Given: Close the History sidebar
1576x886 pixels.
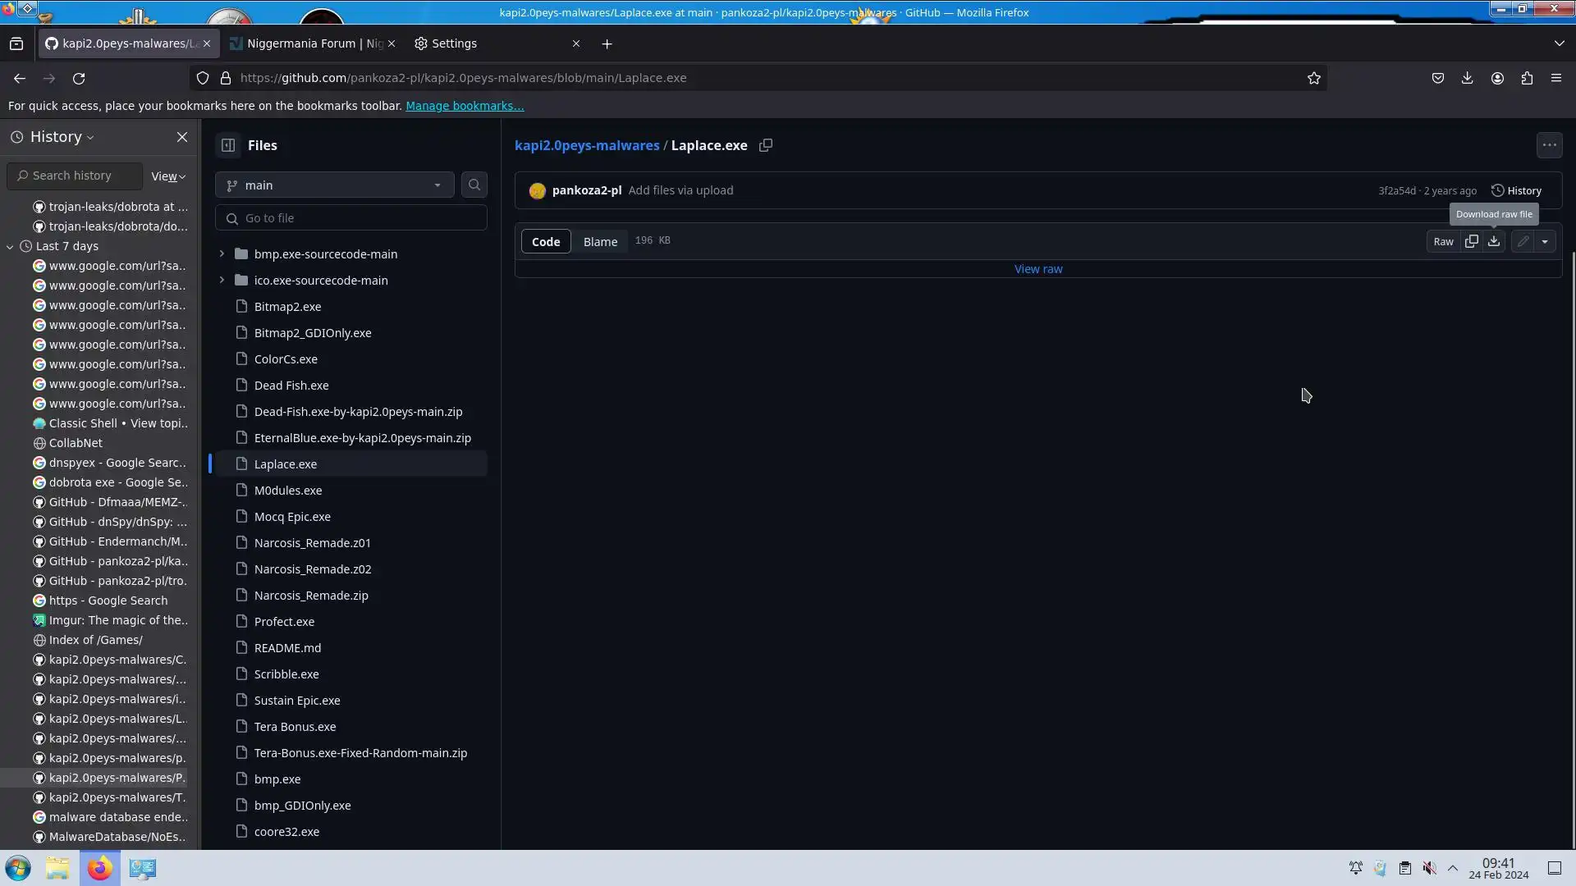Looking at the screenshot, I should 182,137.
